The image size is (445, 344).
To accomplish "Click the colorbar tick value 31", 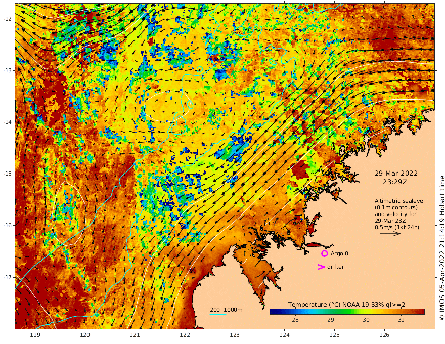I will tap(401, 320).
